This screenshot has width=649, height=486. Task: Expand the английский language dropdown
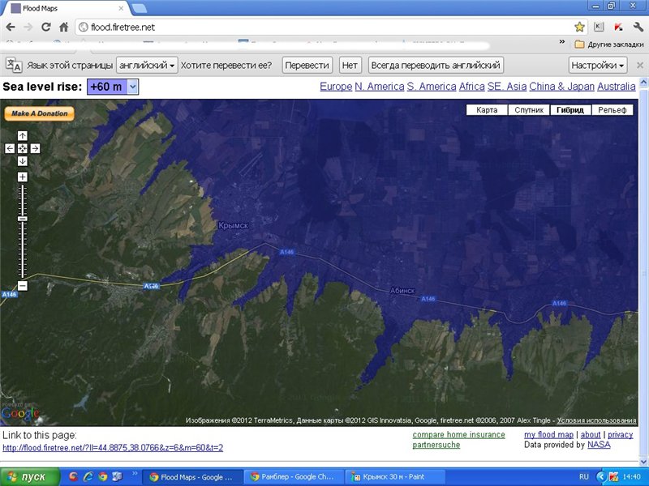coord(147,65)
